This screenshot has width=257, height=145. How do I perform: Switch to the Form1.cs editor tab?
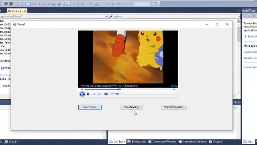pyautogui.click(x=13, y=11)
